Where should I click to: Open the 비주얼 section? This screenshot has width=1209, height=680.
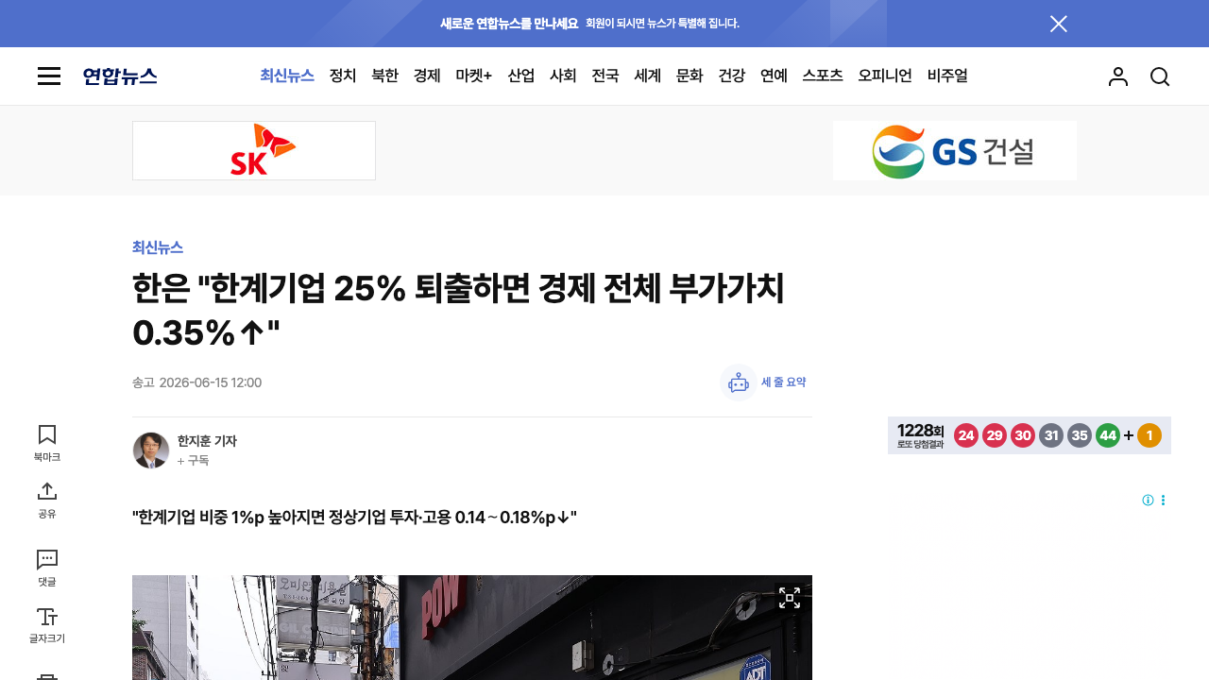coord(947,76)
